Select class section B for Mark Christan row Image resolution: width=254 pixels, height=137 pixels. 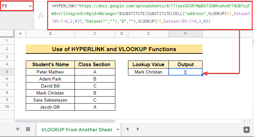point(95,93)
